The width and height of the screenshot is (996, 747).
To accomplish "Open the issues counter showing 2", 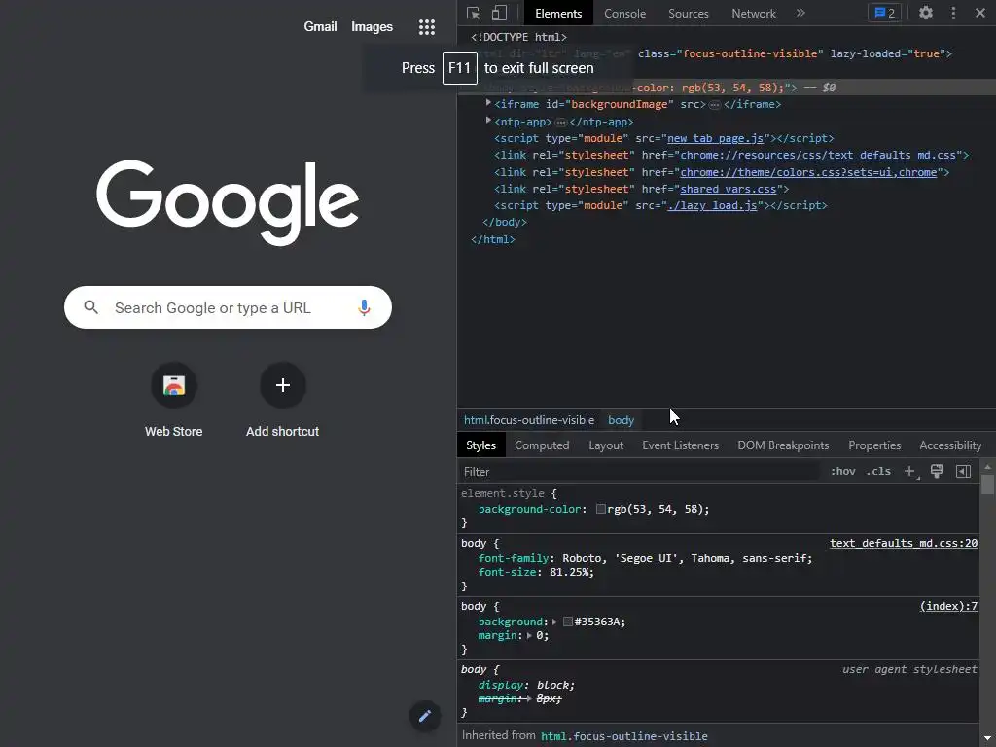I will 884,13.
